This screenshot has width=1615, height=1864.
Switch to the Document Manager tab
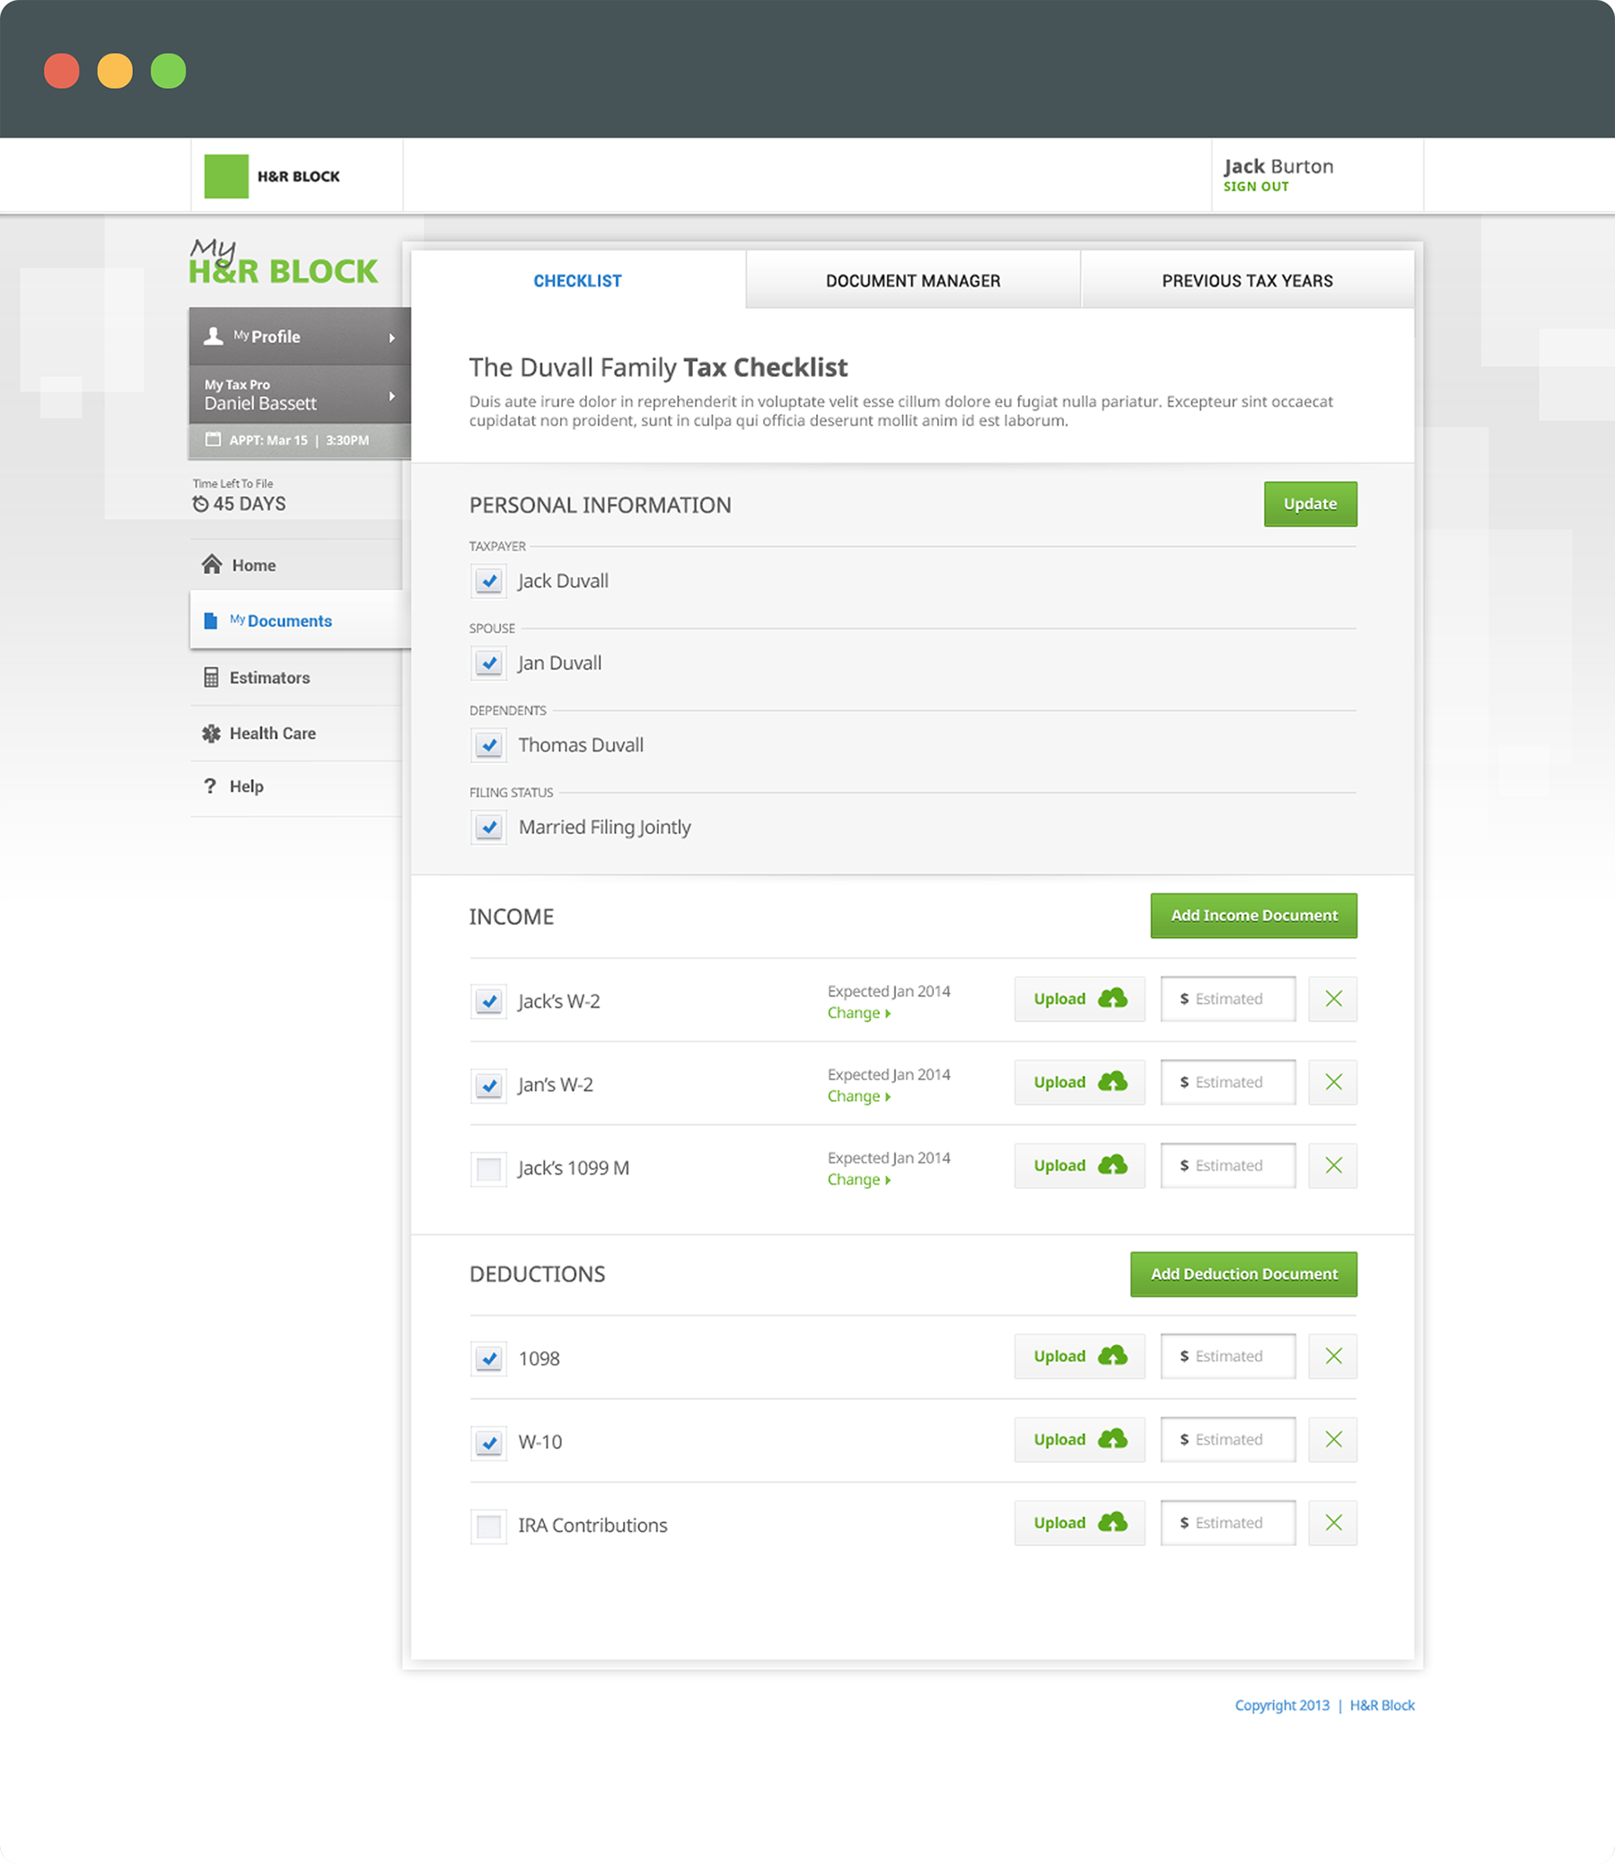pos(912,281)
